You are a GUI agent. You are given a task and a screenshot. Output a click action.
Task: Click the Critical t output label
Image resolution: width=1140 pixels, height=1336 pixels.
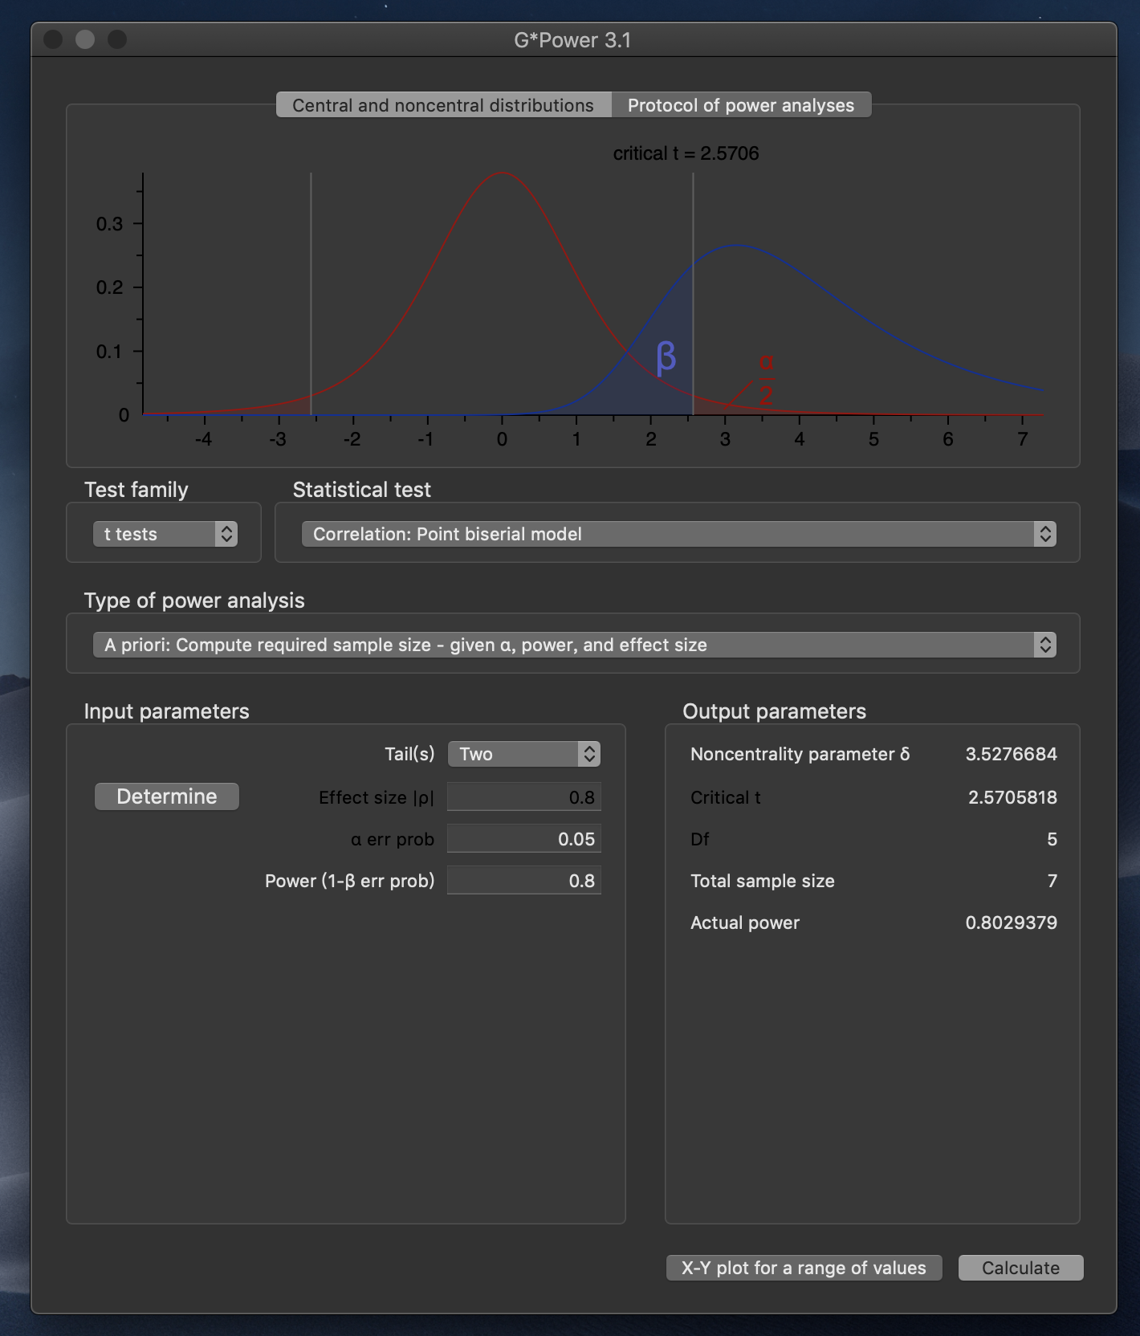tap(725, 797)
